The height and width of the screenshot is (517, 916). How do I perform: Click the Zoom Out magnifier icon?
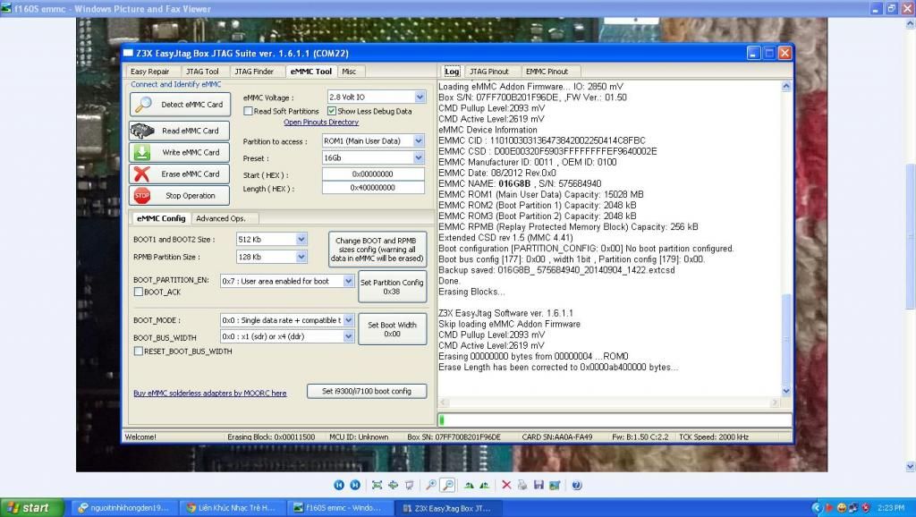[x=447, y=485]
